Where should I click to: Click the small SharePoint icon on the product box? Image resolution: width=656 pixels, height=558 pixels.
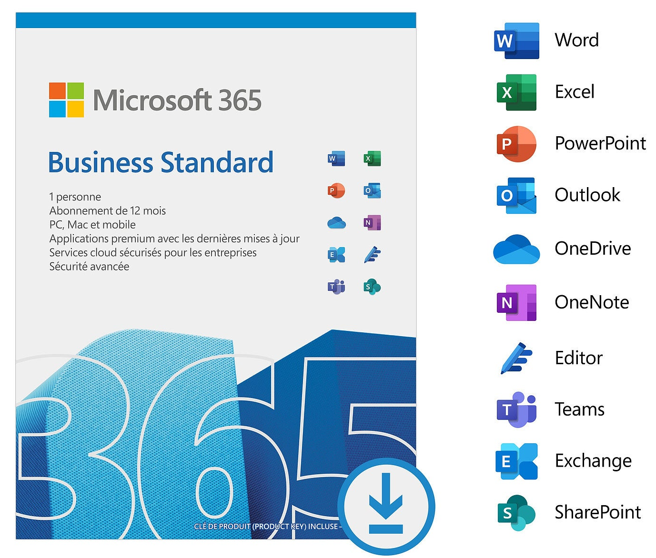(x=372, y=287)
